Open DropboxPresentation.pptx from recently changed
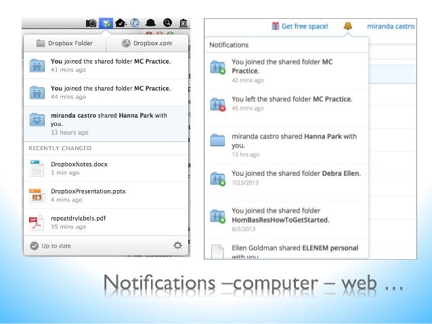 point(106,195)
